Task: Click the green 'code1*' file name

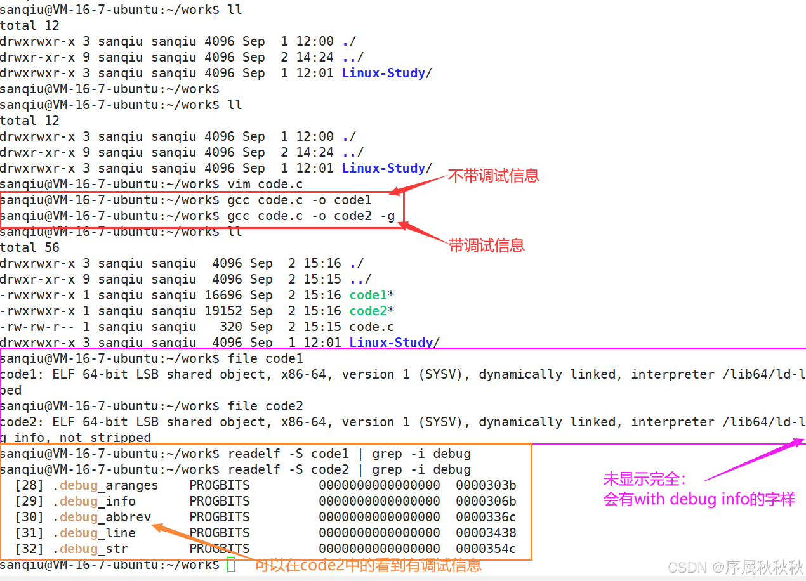Action: click(372, 295)
